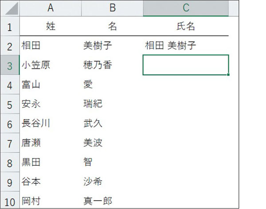Select row 6 header
Viewport: 266px width, 209px height.
pos(10,123)
